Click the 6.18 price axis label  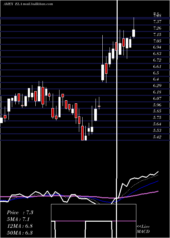(157, 92)
